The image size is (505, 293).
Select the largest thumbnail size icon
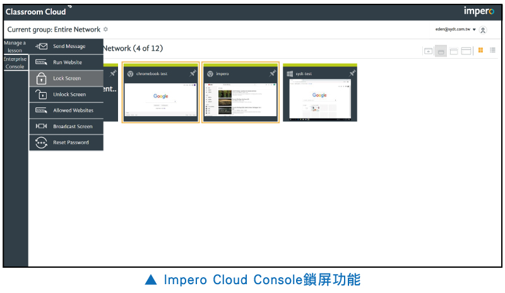point(466,51)
